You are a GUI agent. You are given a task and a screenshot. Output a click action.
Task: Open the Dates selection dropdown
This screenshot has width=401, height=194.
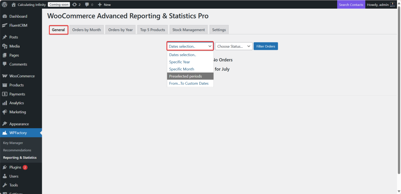[x=190, y=46]
